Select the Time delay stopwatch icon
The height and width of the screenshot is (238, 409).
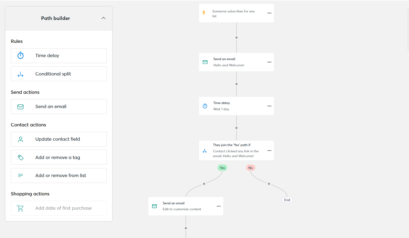(x=20, y=55)
